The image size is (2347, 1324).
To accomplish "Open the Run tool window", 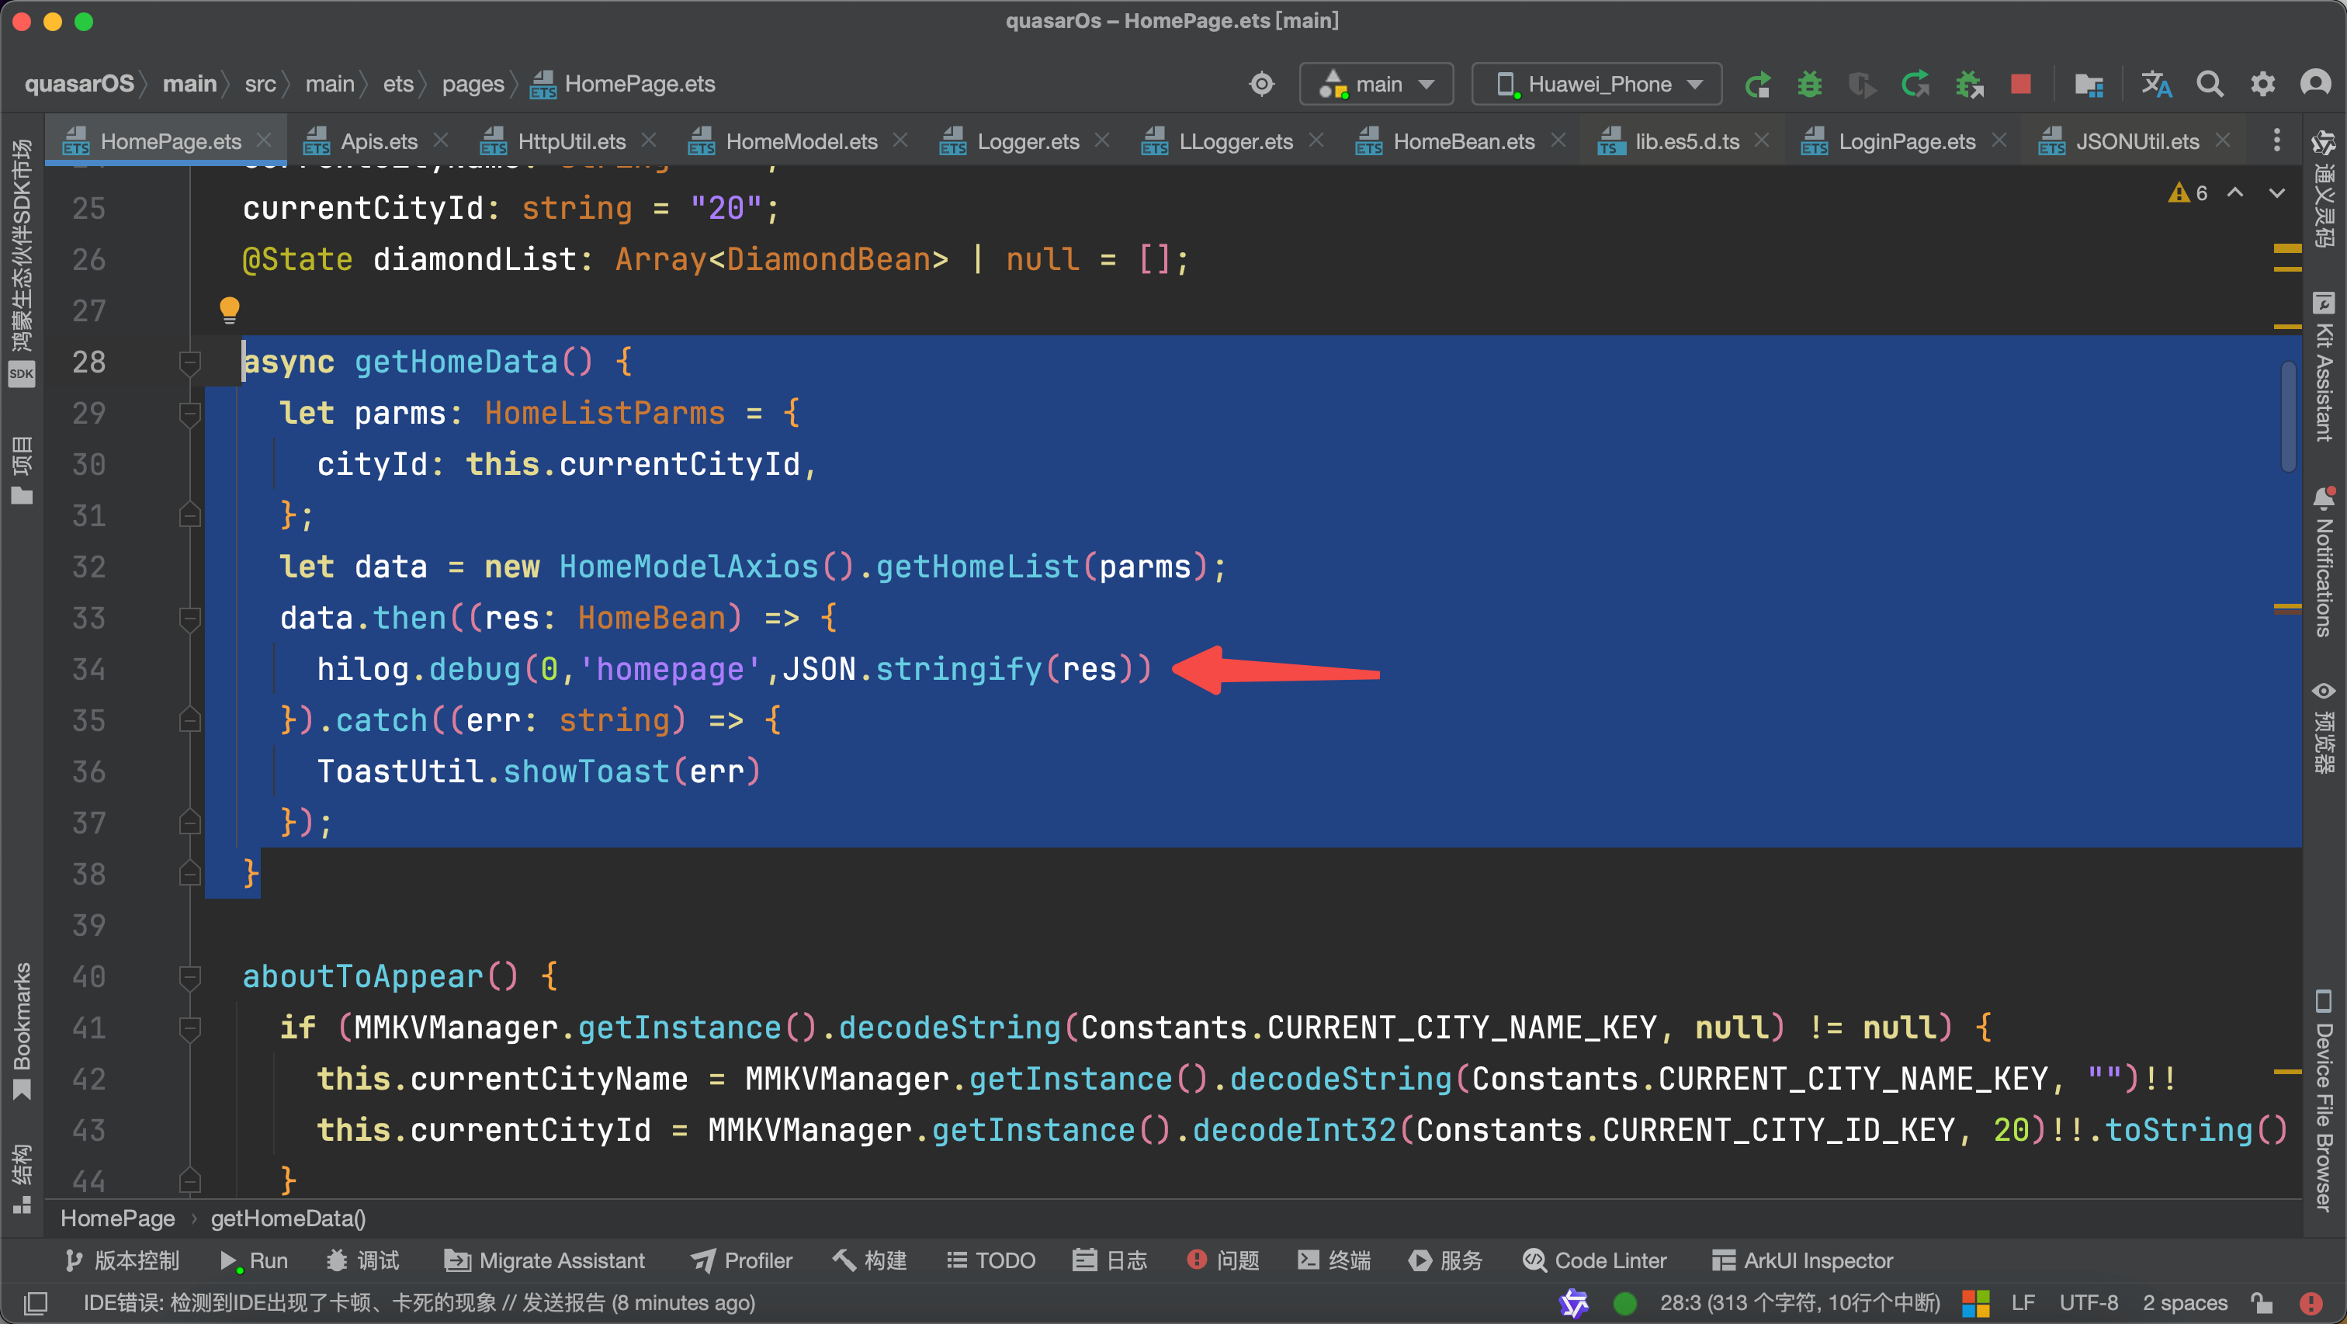I will (x=253, y=1260).
